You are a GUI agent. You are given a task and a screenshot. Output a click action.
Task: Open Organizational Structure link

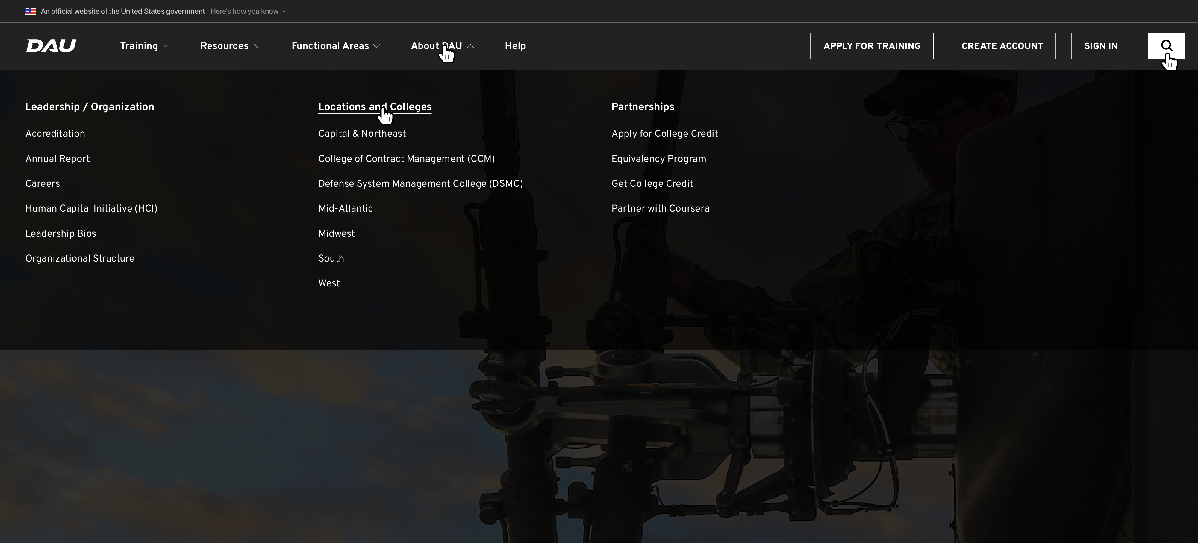point(80,259)
